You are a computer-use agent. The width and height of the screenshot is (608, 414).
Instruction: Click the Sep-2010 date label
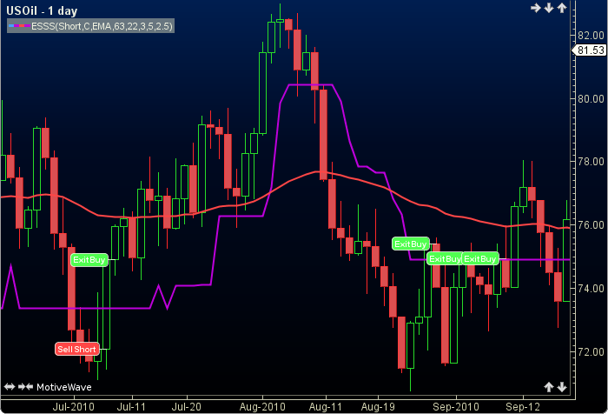point(456,407)
